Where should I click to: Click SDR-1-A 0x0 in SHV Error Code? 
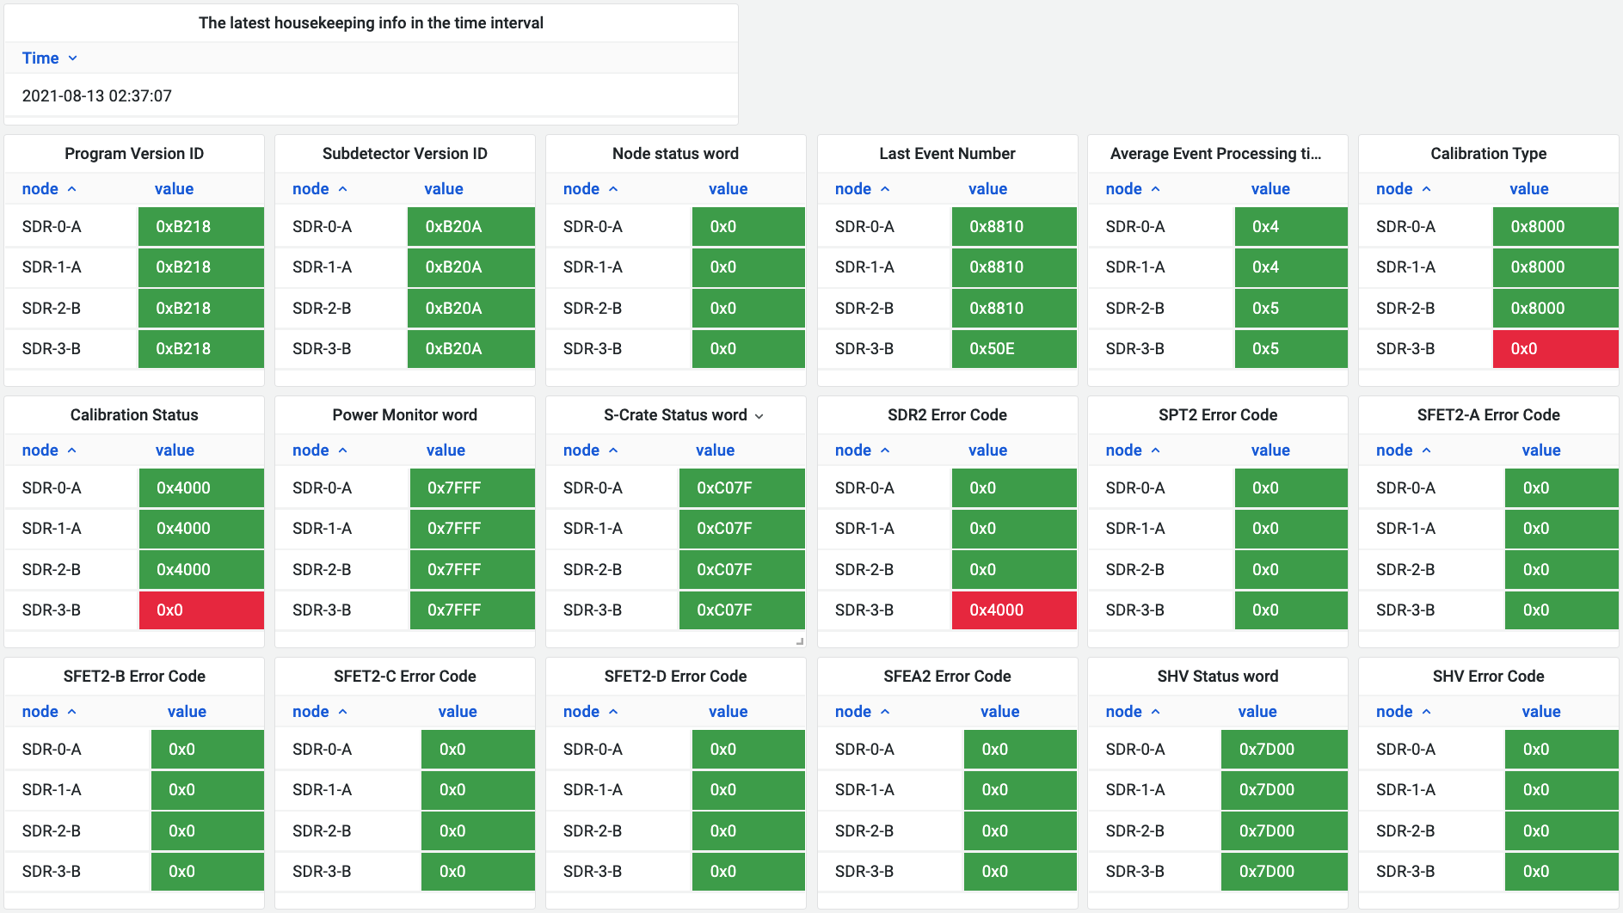pyautogui.click(x=1562, y=790)
